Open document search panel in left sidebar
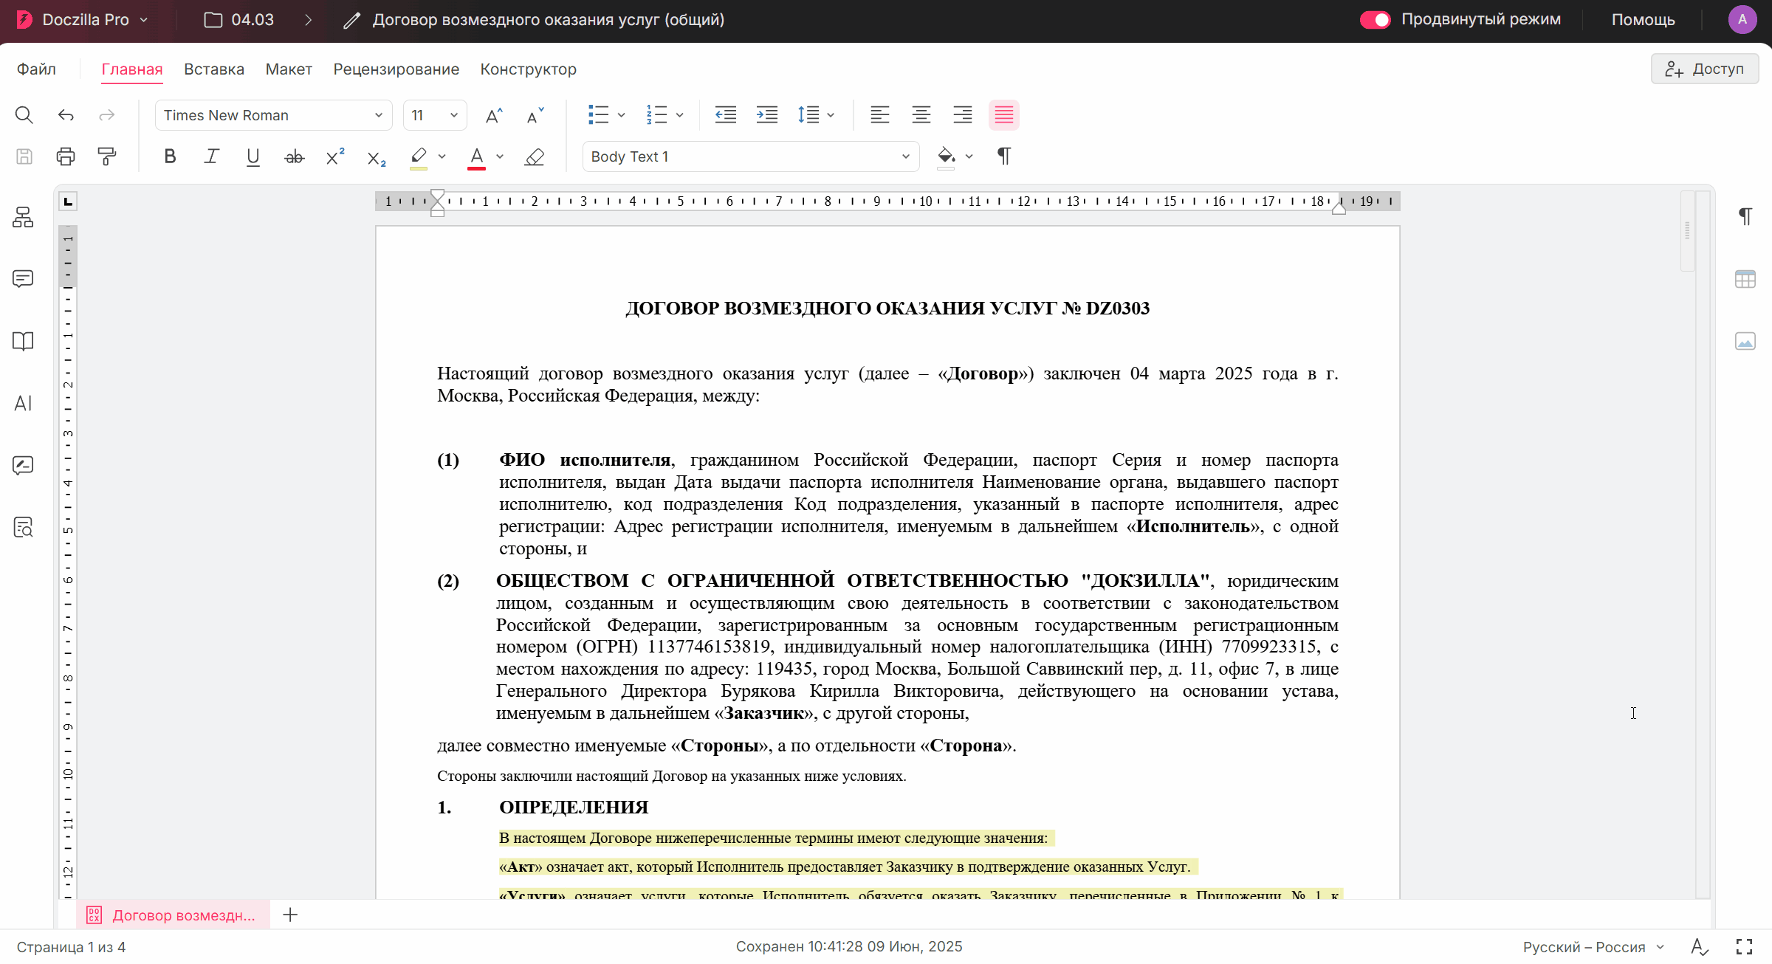This screenshot has width=1772, height=964. (x=23, y=528)
